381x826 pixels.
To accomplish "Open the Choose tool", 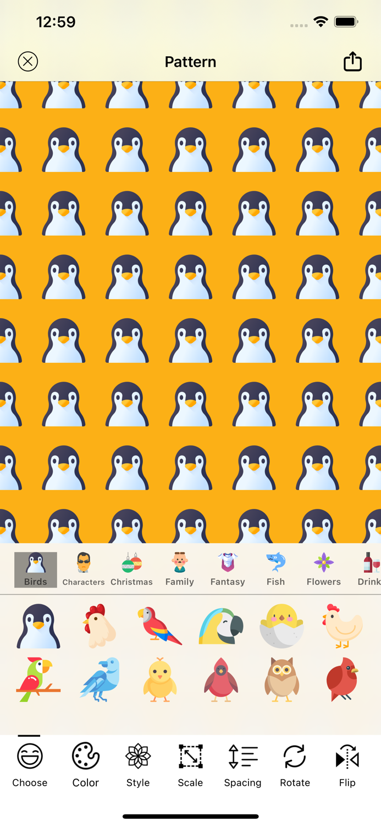I will point(30,765).
